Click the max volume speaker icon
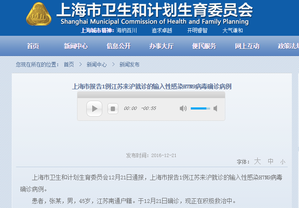This screenshot has height=208, width=299. tap(215, 109)
